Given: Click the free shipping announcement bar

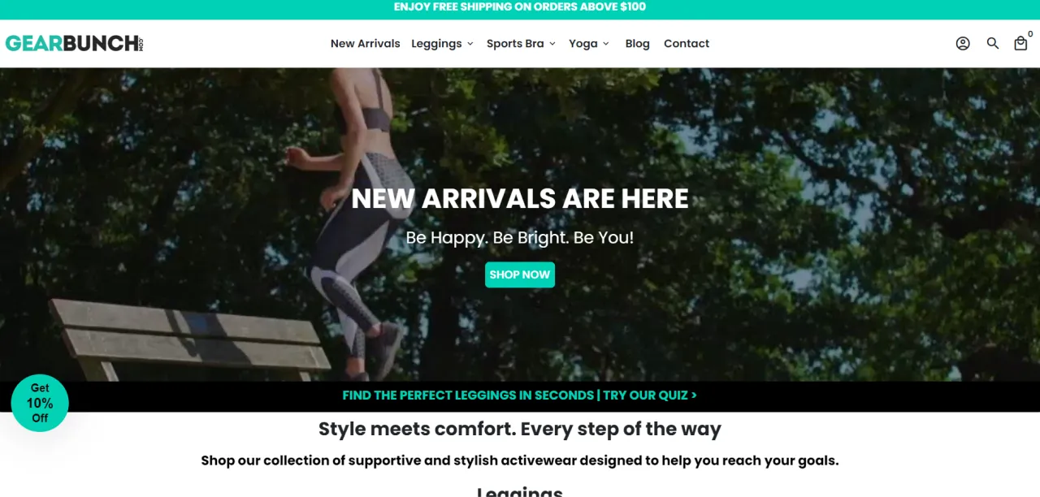Looking at the screenshot, I should point(520,7).
